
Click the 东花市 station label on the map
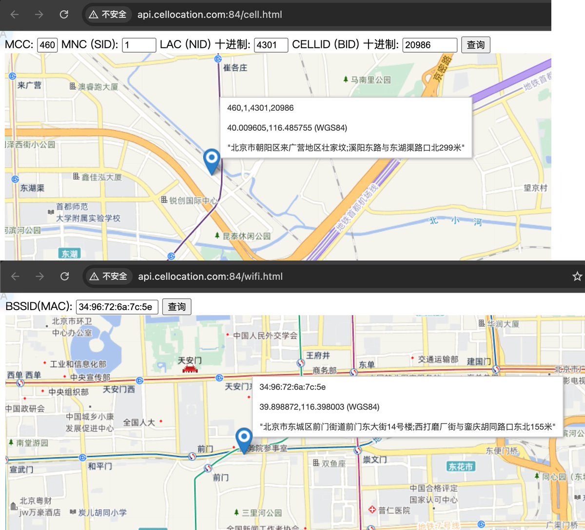tap(461, 467)
